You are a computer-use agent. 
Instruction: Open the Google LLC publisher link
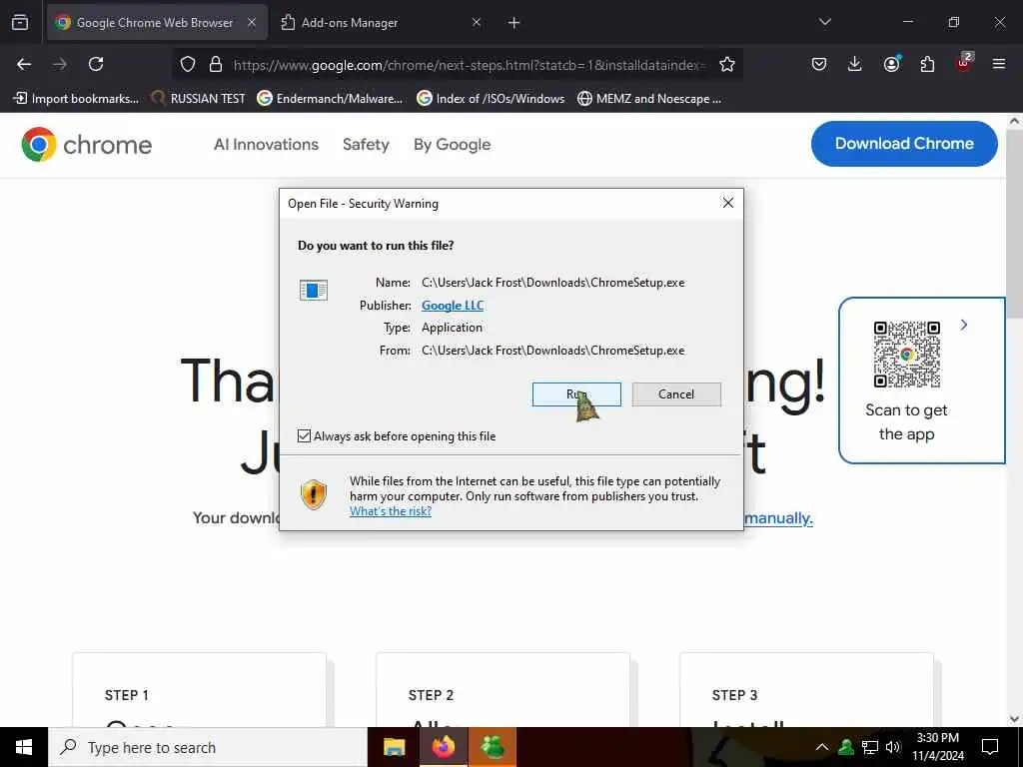coord(453,306)
